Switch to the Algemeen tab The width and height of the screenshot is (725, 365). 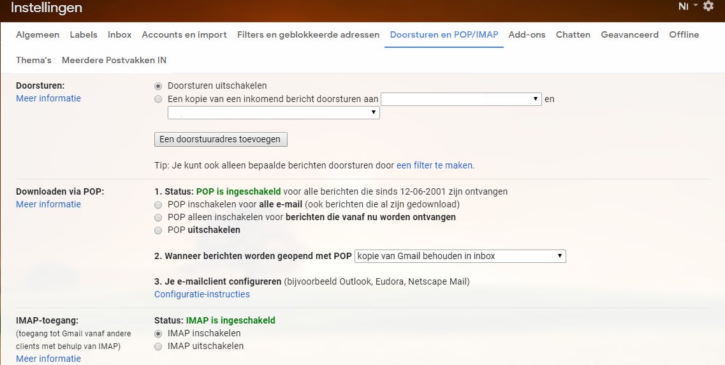coord(38,35)
